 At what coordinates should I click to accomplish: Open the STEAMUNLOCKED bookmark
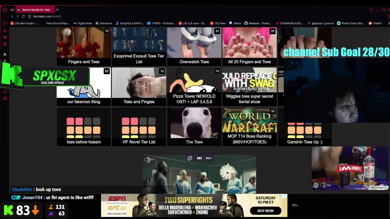tap(289, 23)
